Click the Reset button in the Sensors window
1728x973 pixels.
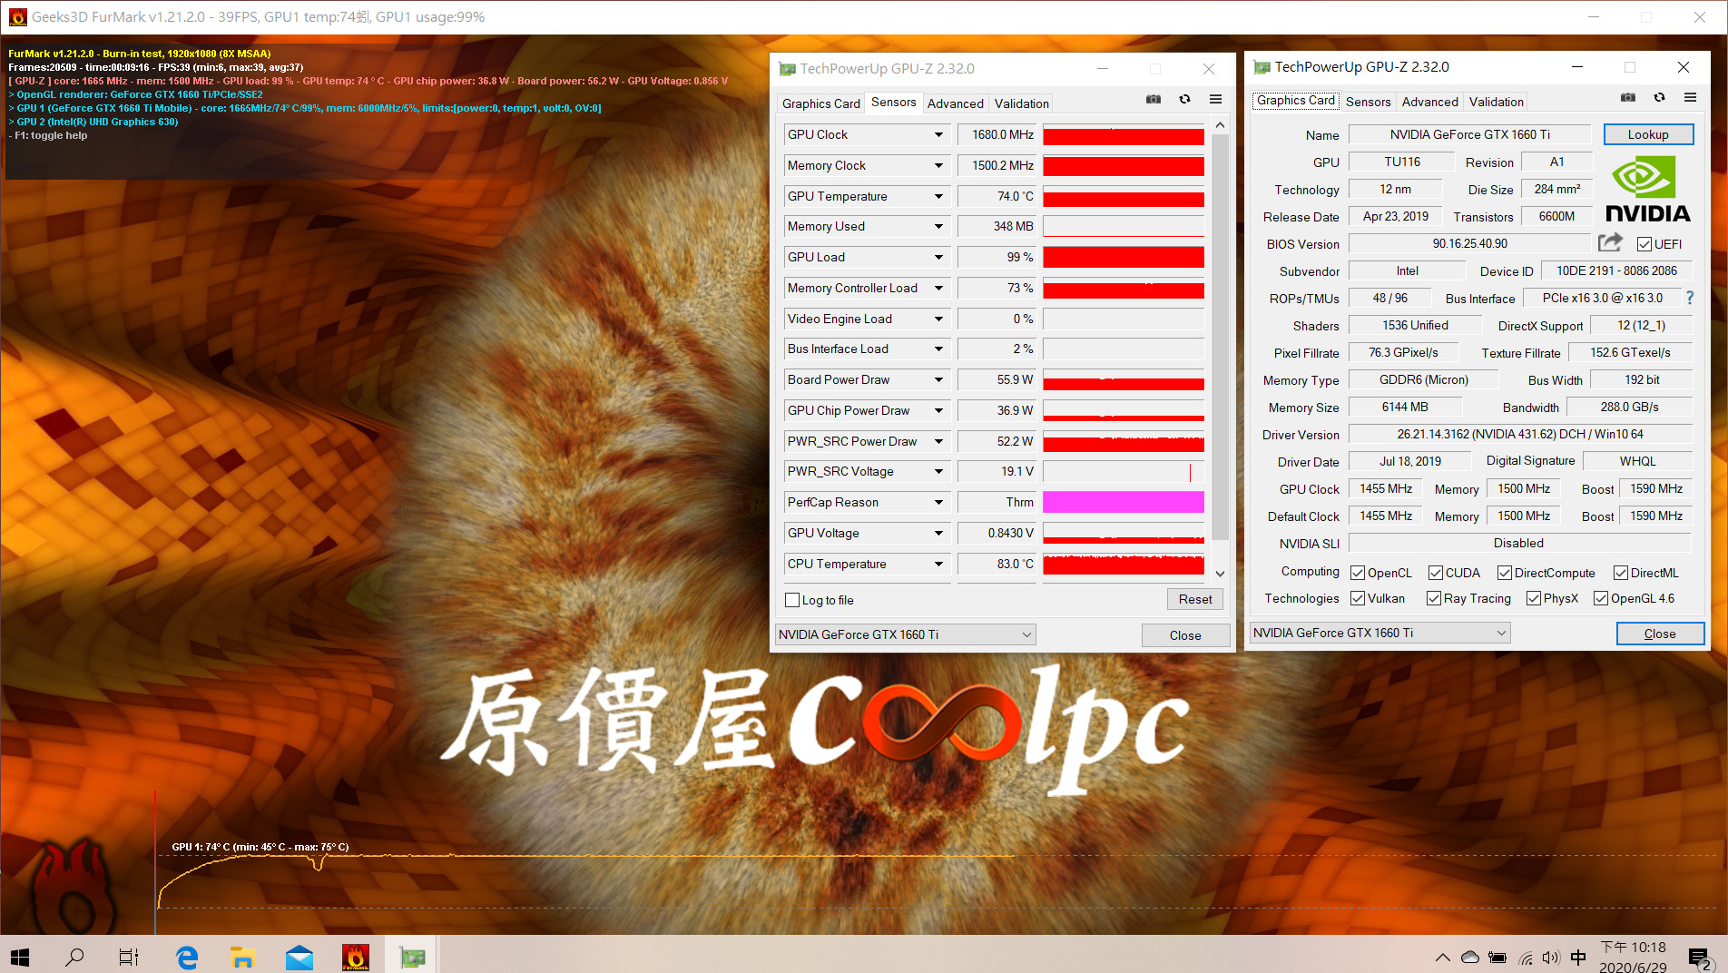1195,599
